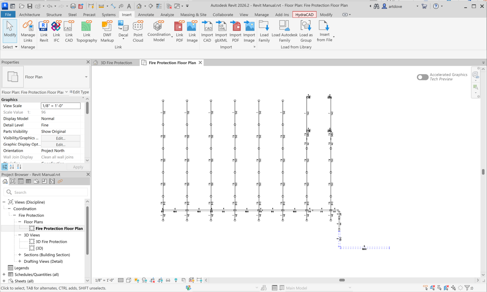Toggle Shadows in view control bar
Screen dimensions: 487x292
coord(144,280)
